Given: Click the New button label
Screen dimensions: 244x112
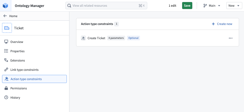Looking at the screenshot, I should [232, 6].
